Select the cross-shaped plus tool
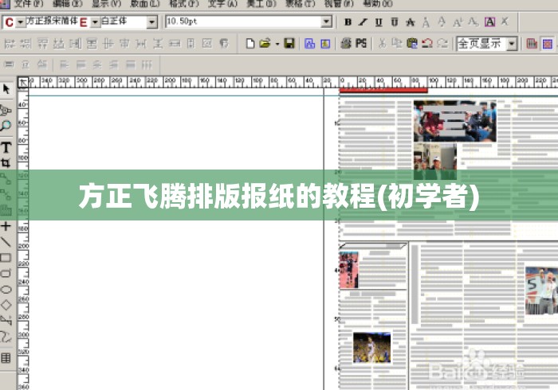This screenshot has width=558, height=390. click(x=6, y=226)
